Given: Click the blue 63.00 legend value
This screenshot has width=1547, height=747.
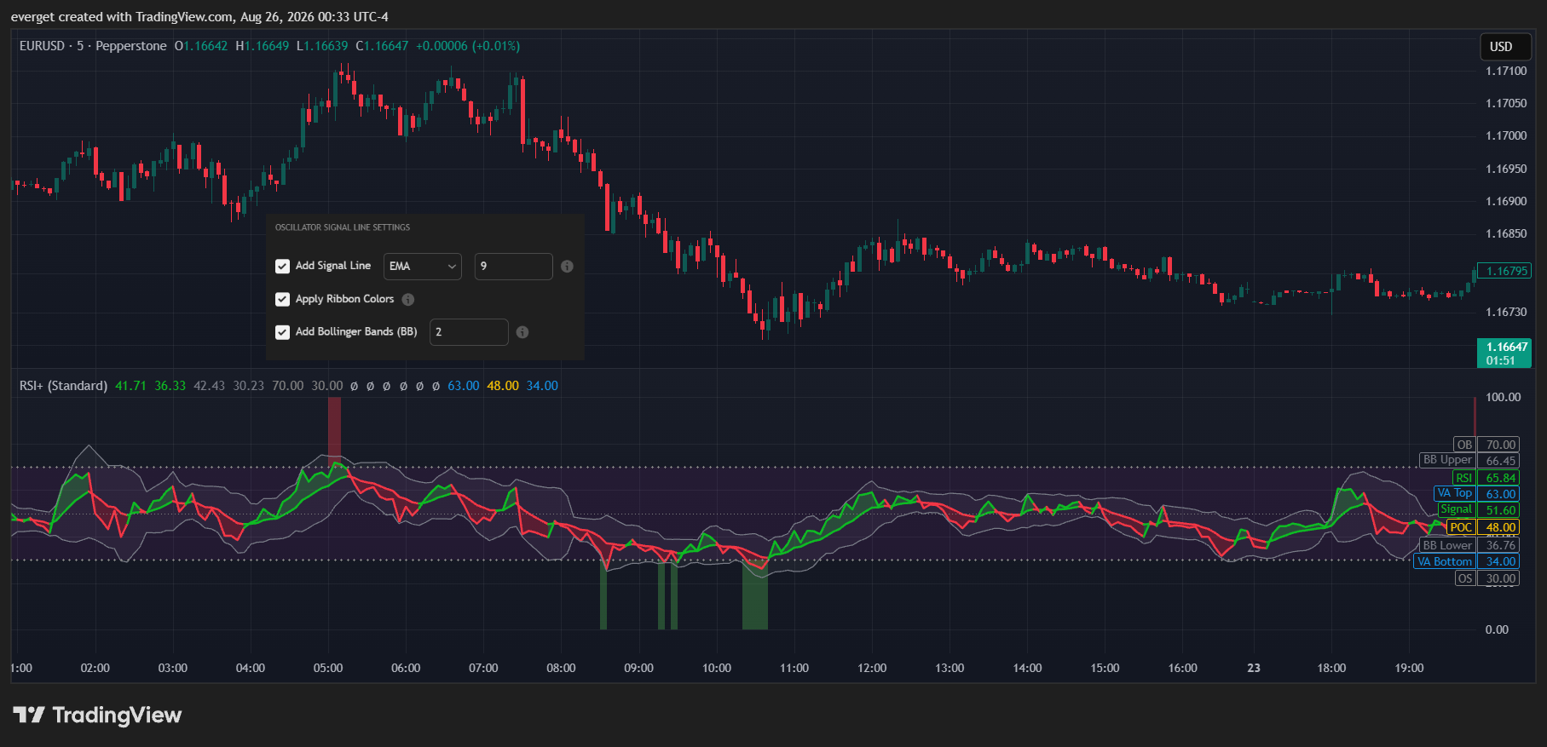Looking at the screenshot, I should [464, 386].
